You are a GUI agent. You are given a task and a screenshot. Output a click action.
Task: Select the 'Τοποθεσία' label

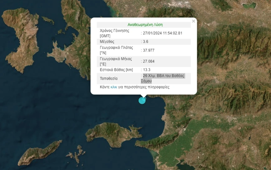click(x=108, y=78)
